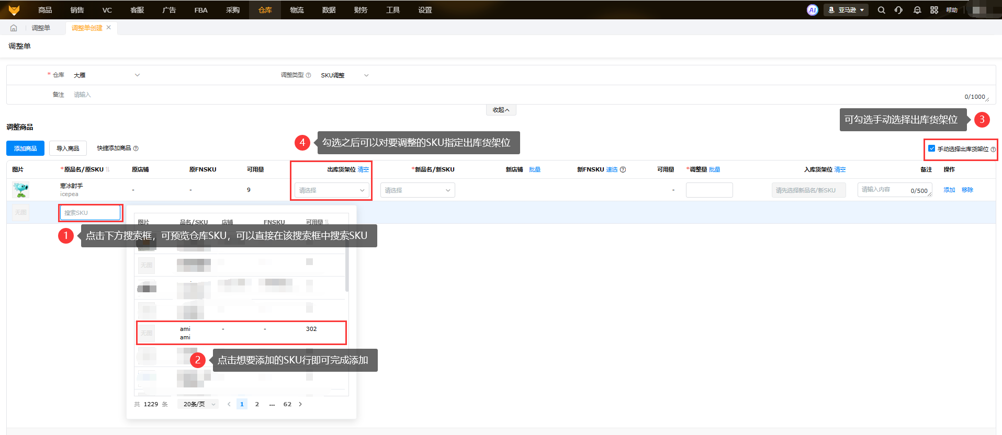Select the ami SKU row with 302
1002x435 pixels.
point(241,333)
